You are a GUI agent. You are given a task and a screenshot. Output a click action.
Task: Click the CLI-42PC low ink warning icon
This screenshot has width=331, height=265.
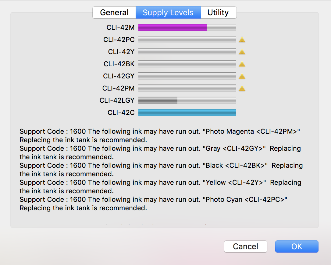pyautogui.click(x=242, y=40)
